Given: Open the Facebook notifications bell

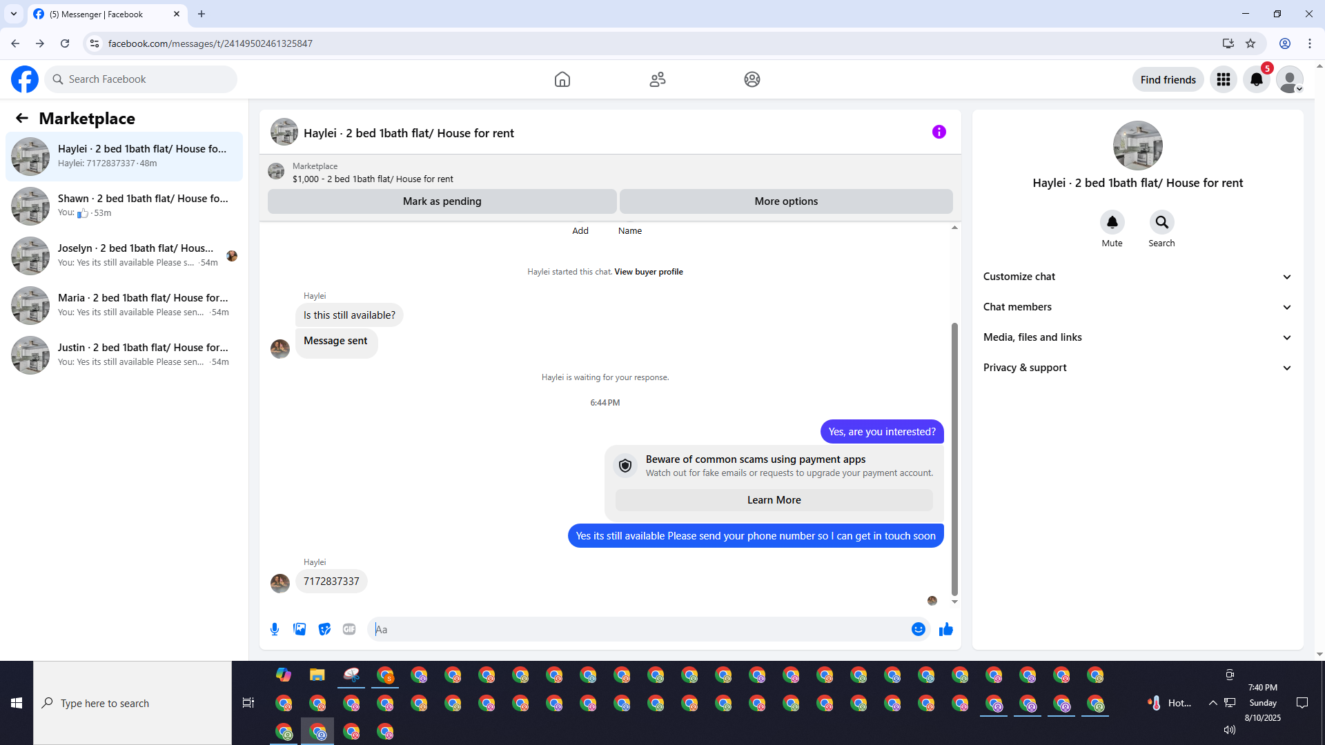Looking at the screenshot, I should tap(1256, 79).
